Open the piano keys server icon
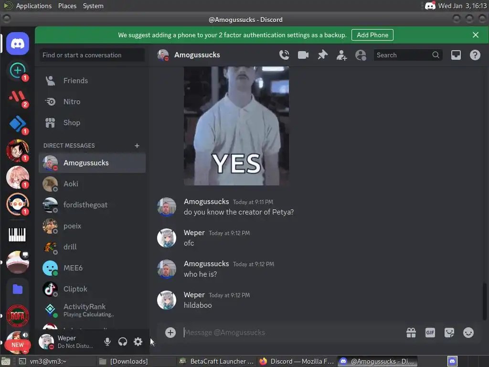 (x=18, y=235)
